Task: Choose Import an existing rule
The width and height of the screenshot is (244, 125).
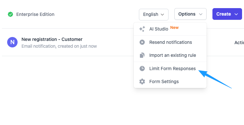Action: point(170,55)
